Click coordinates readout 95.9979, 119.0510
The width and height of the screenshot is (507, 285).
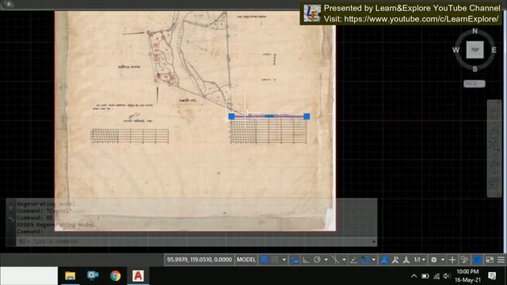tap(199, 260)
